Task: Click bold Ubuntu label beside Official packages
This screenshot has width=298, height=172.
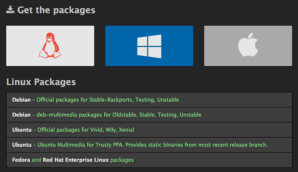Action: click(22, 130)
